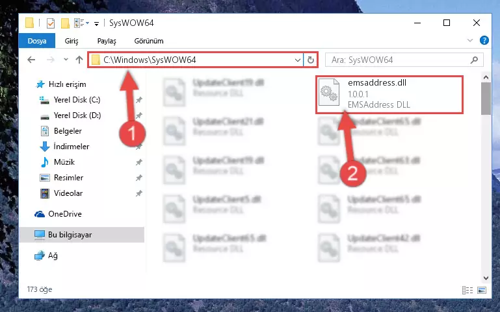Click the Back navigation arrow
This screenshot has width=500, height=312.
[x=31, y=60]
